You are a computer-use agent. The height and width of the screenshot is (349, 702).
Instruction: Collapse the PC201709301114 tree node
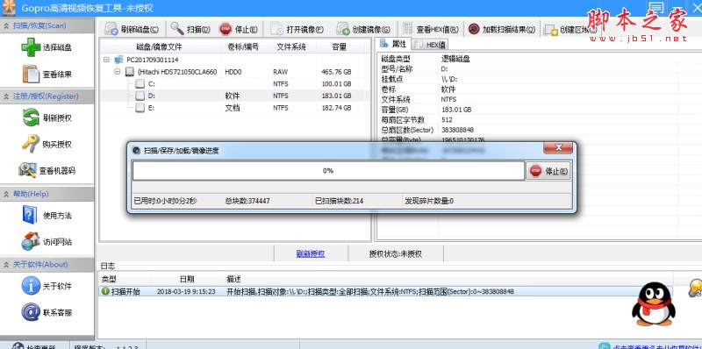[x=106, y=60]
